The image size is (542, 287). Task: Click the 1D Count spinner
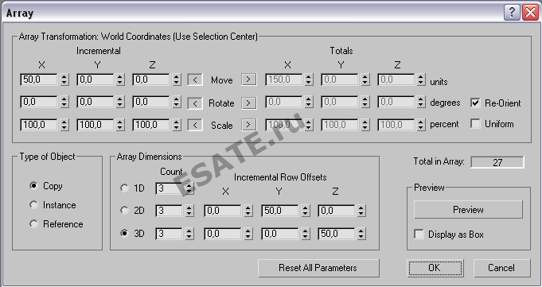point(189,188)
